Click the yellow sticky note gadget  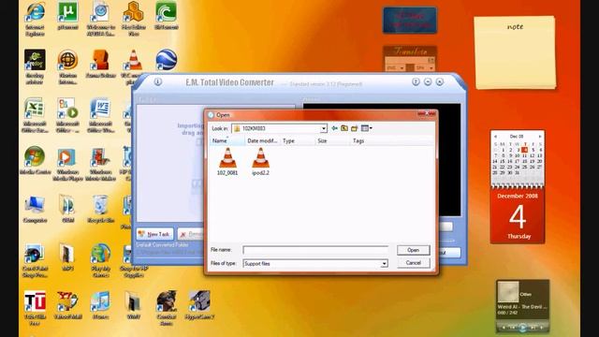tap(515, 52)
